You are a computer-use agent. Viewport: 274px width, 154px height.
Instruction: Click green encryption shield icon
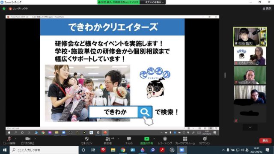pos(4,9)
